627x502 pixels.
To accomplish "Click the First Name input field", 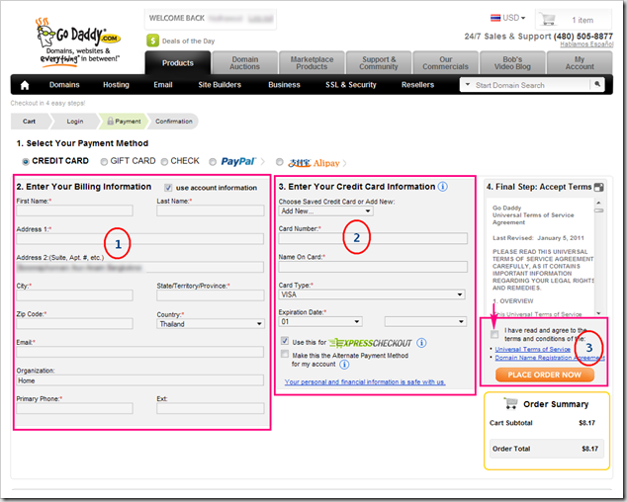I will [75, 210].
